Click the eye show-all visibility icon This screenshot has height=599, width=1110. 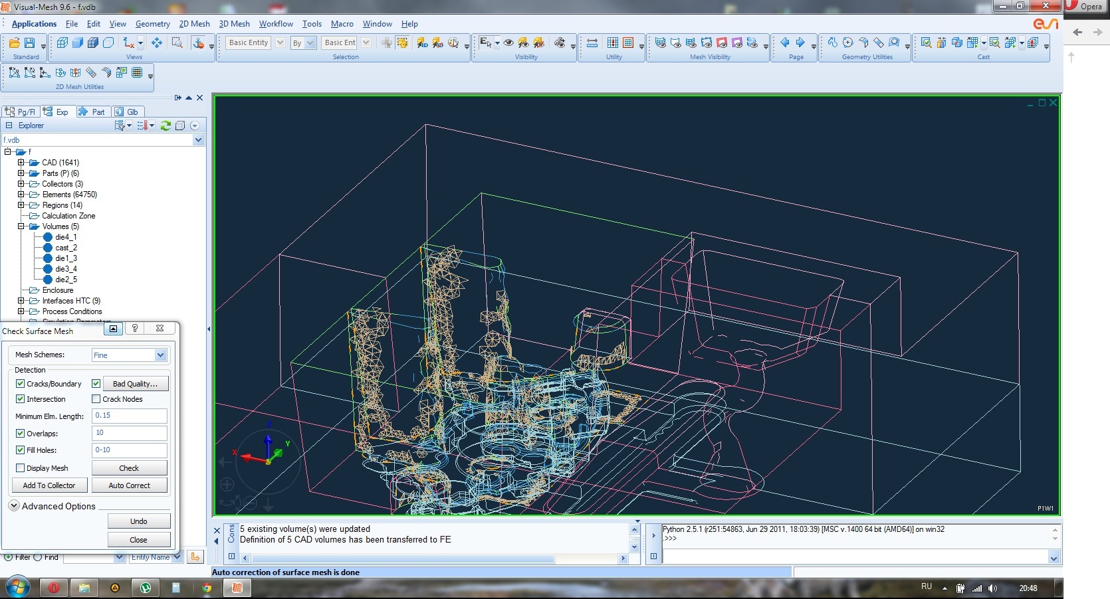(508, 43)
